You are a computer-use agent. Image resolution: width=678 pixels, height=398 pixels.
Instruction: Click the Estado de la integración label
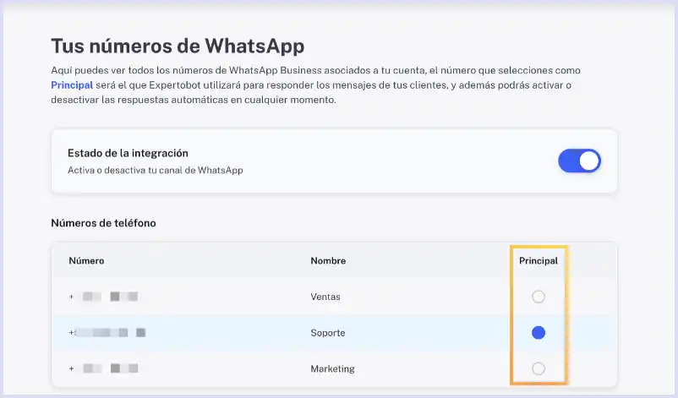coord(128,153)
